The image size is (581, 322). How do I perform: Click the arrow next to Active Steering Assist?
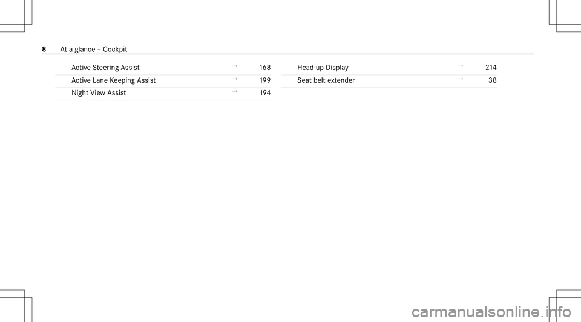pyautogui.click(x=235, y=66)
